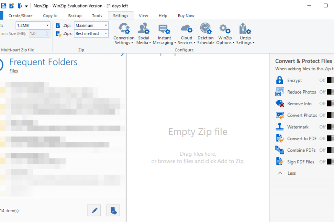Click the open zip icon in title bar

tap(20, 6)
